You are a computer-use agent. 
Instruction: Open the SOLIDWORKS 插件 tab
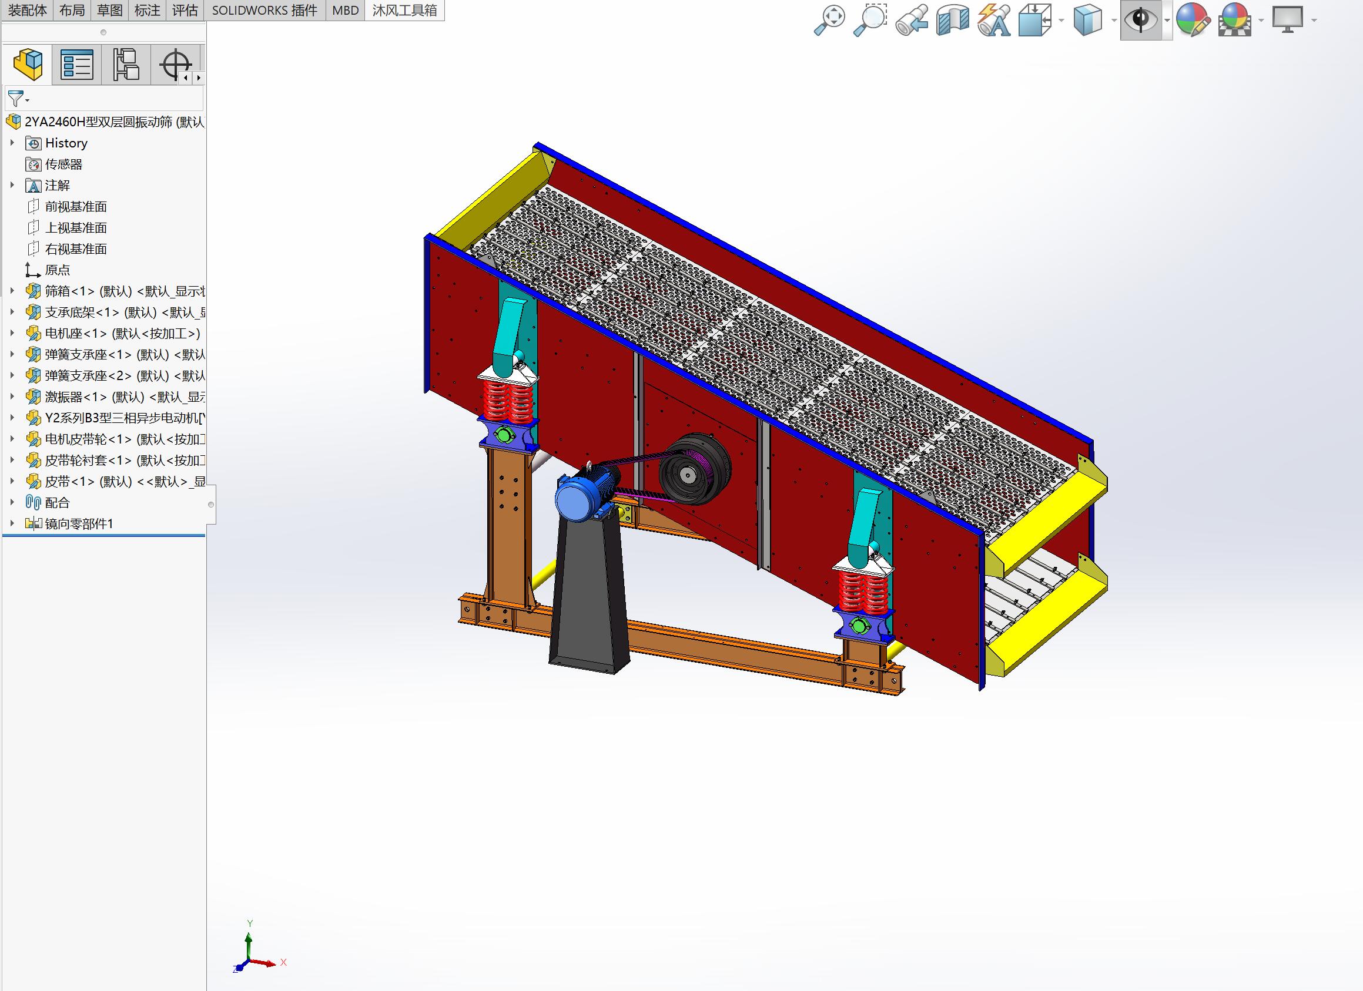(264, 10)
